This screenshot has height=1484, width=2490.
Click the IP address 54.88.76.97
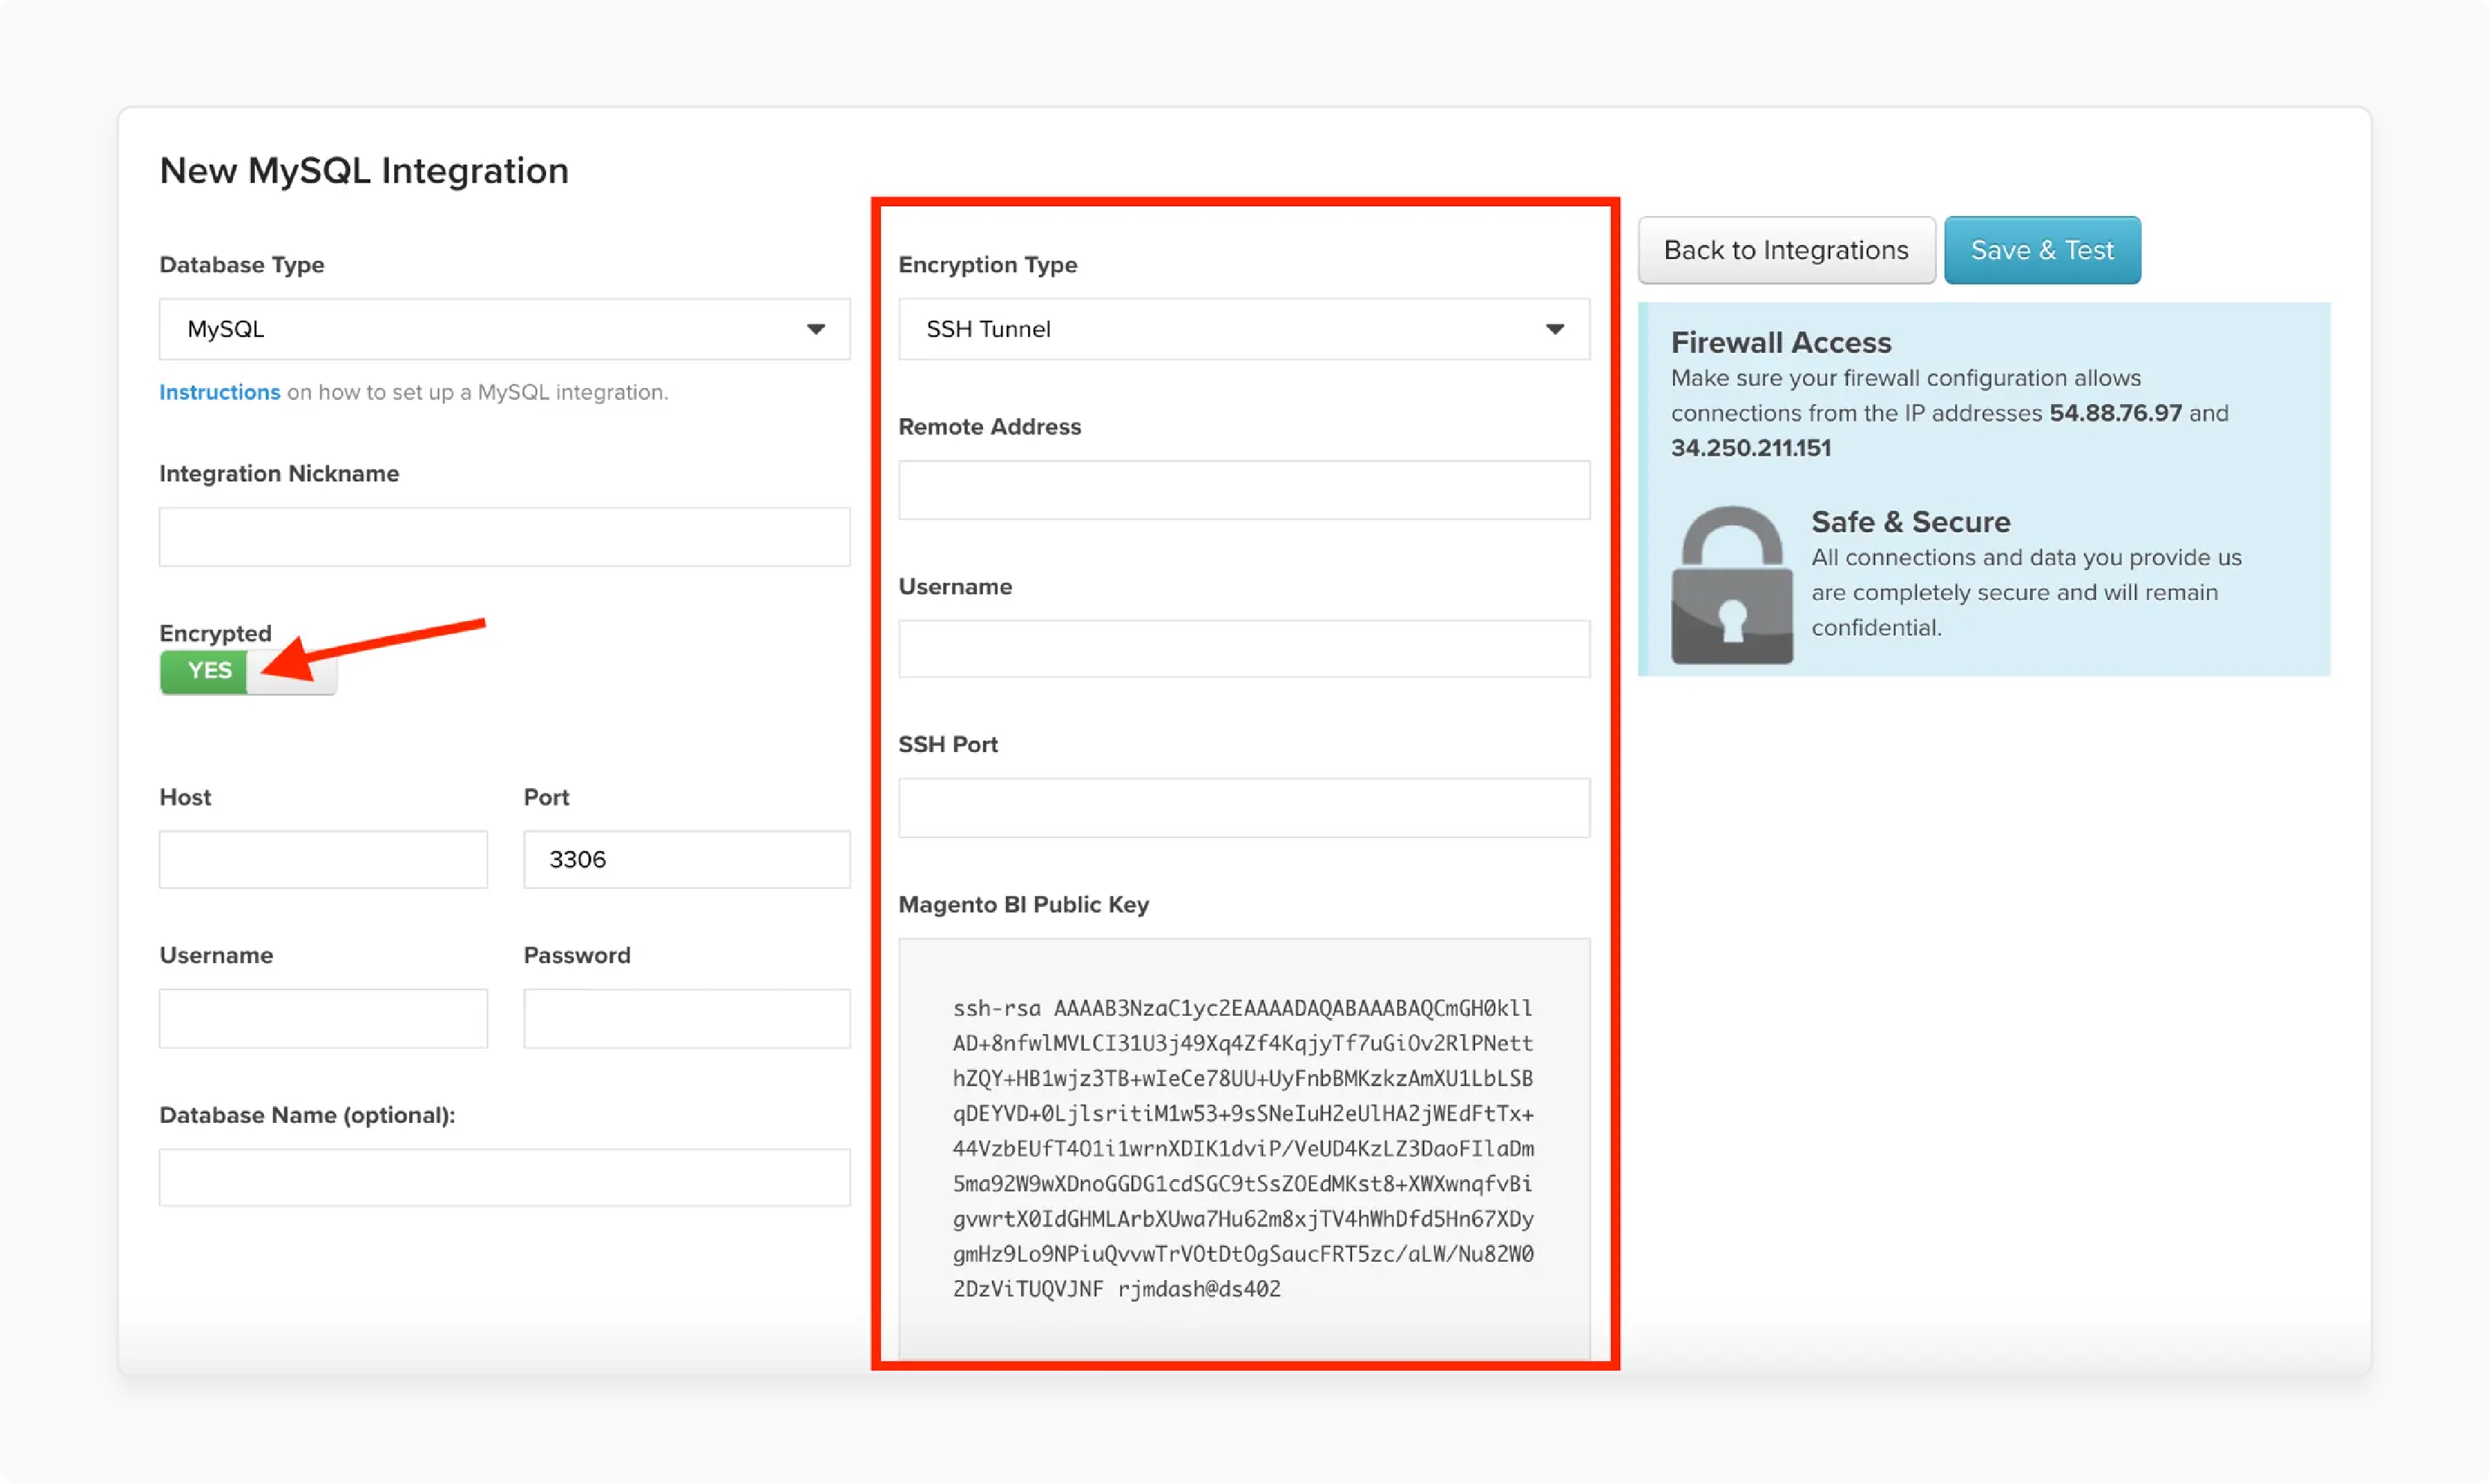coord(2115,413)
